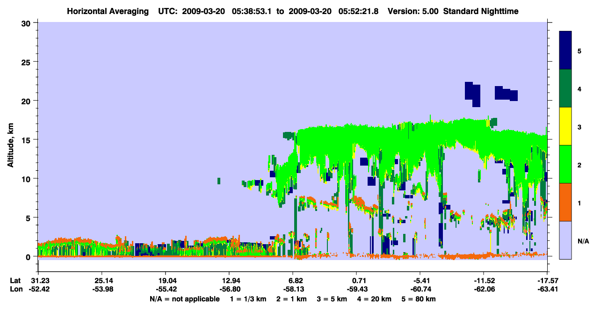The height and width of the screenshot is (312, 608).
Task: Click the dark blue level 5 color swatch
Action: [565, 51]
